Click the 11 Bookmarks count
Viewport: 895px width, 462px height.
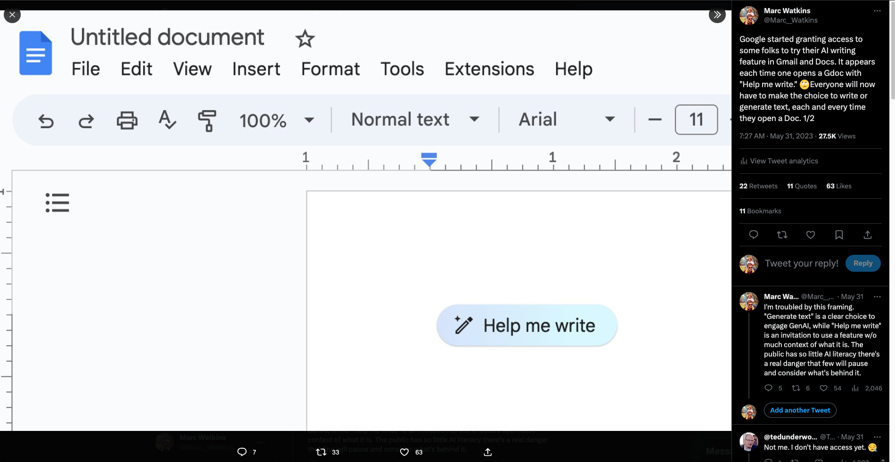coord(760,211)
